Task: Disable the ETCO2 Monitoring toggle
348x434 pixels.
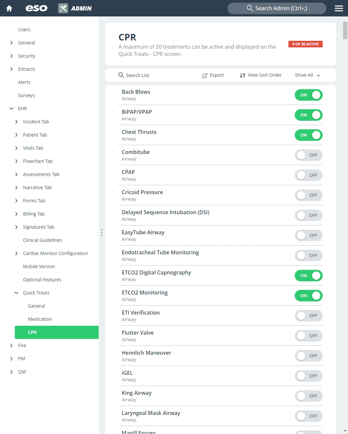Action: pos(309,296)
